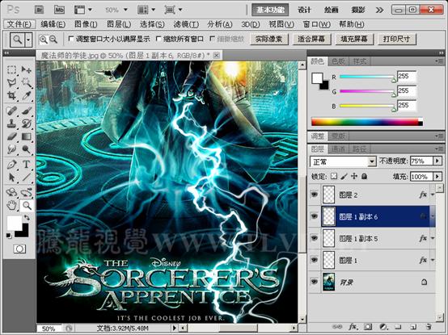Expand effects of layer 图层 1
The image size is (448, 335).
coord(433,260)
